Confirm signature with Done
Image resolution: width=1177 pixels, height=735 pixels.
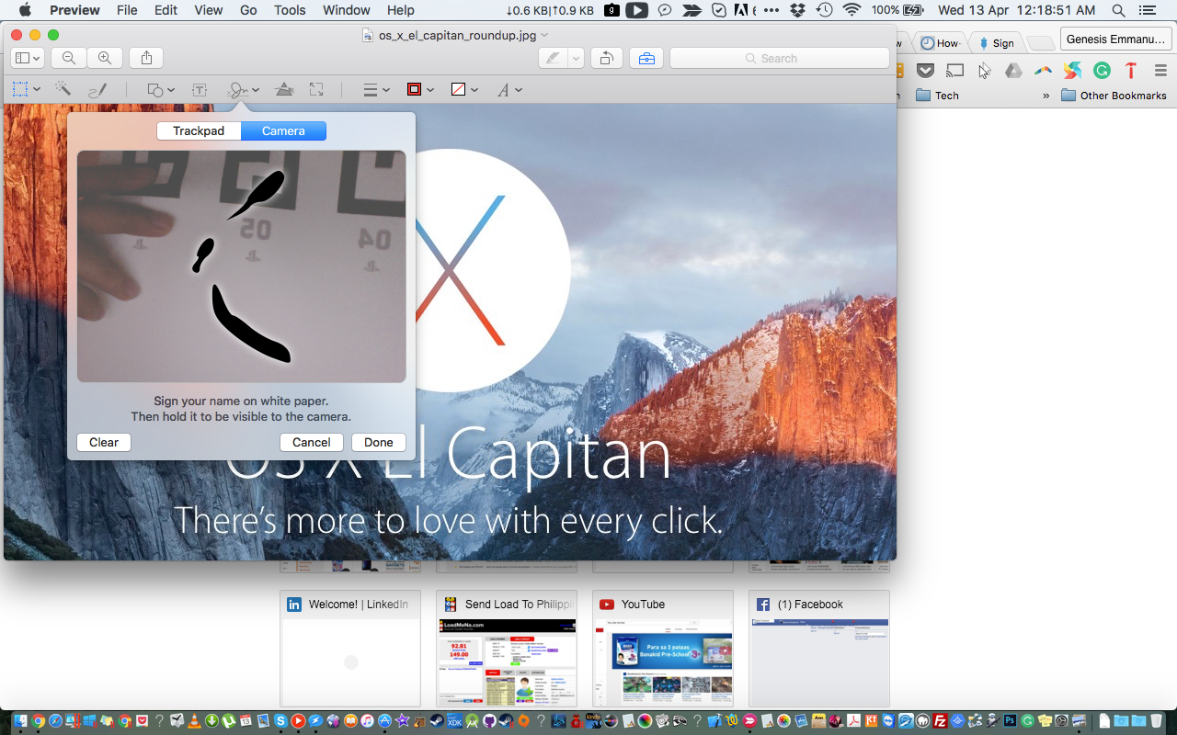[379, 442]
